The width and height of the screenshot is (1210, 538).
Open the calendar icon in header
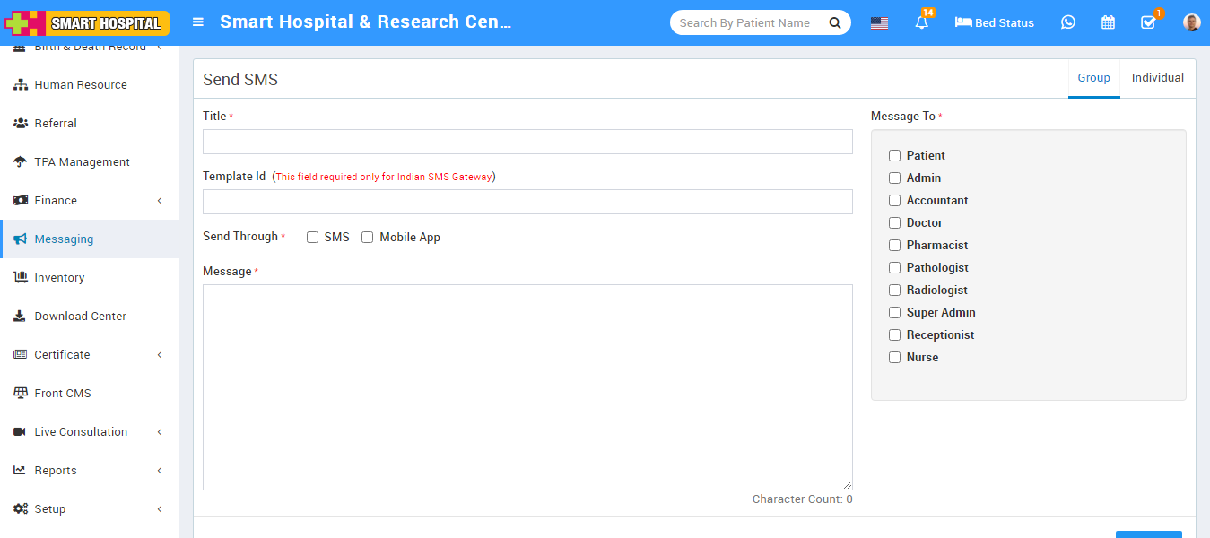1108,22
